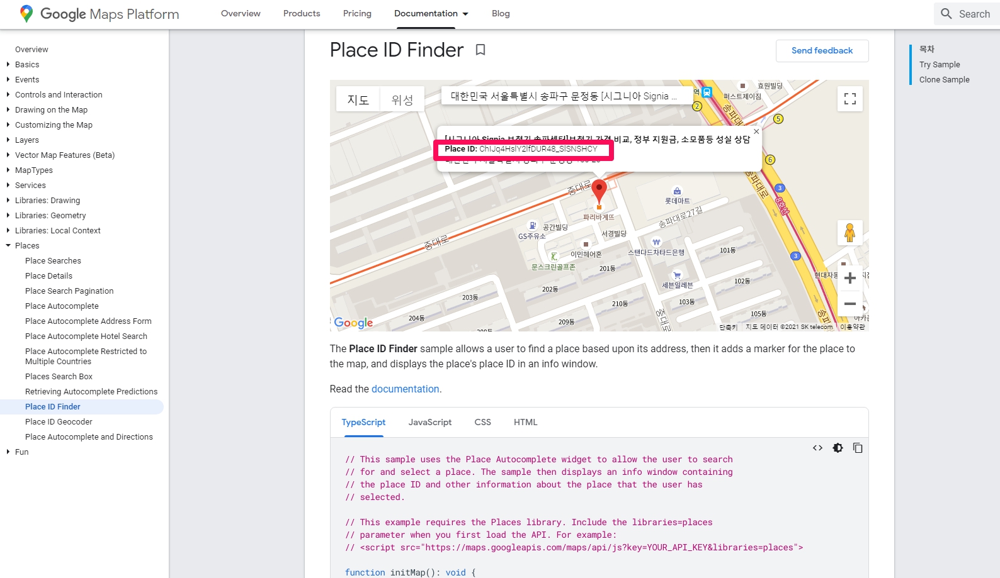Click the Send feedback button
This screenshot has width=1000, height=578.
pos(822,51)
